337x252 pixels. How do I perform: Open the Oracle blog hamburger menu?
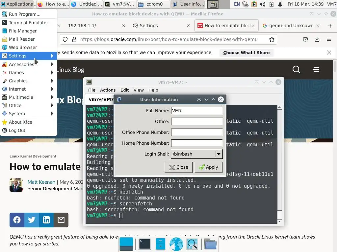point(316,70)
